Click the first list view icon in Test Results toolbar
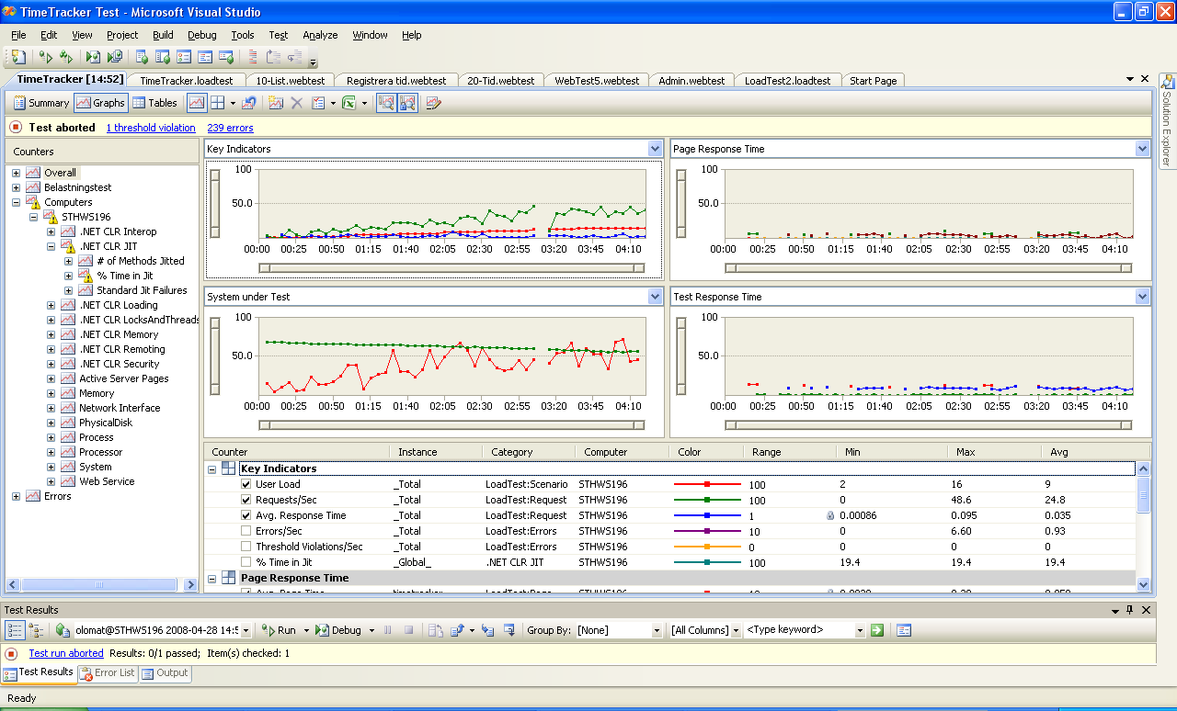The height and width of the screenshot is (711, 1177). click(x=15, y=630)
